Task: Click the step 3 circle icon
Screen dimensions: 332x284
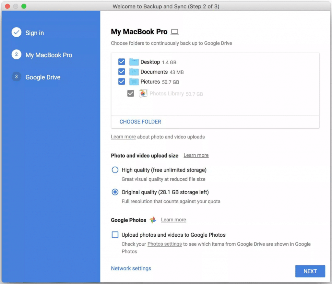Action: click(x=16, y=77)
